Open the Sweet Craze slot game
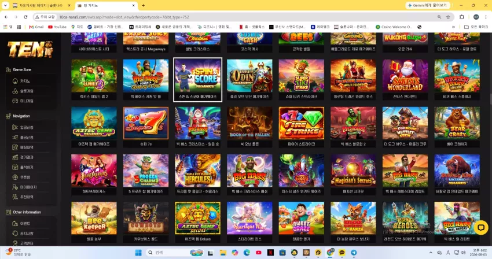492x259 pixels. pos(301,222)
